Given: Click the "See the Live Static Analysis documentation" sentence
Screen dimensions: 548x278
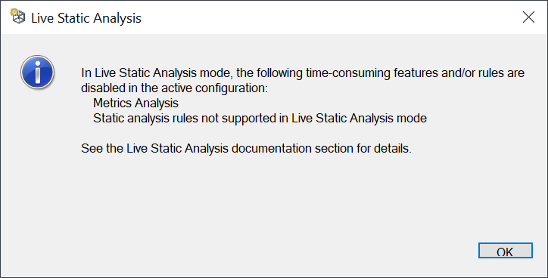Looking at the screenshot, I should [246, 149].
